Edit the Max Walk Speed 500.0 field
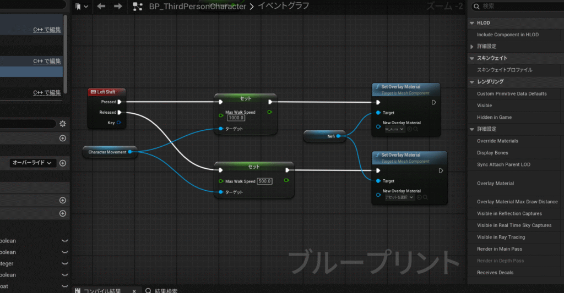564x293 pixels. click(265, 181)
